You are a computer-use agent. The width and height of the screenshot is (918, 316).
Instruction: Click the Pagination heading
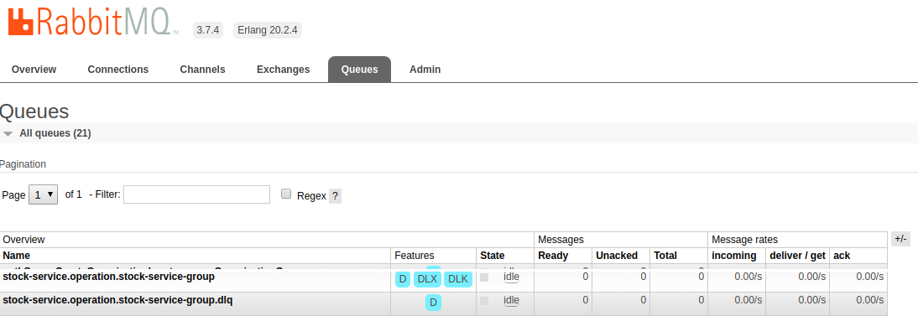[x=23, y=163]
